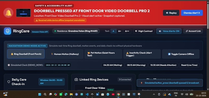Viewport: 209px width, 98px height.
Task: Click the Simulated button_press toast notification
Action: pyautogui.click(x=170, y=83)
